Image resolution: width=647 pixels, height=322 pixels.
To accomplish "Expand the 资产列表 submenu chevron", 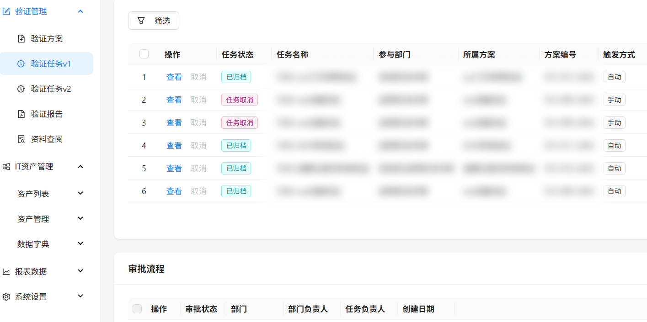I will click(x=80, y=194).
